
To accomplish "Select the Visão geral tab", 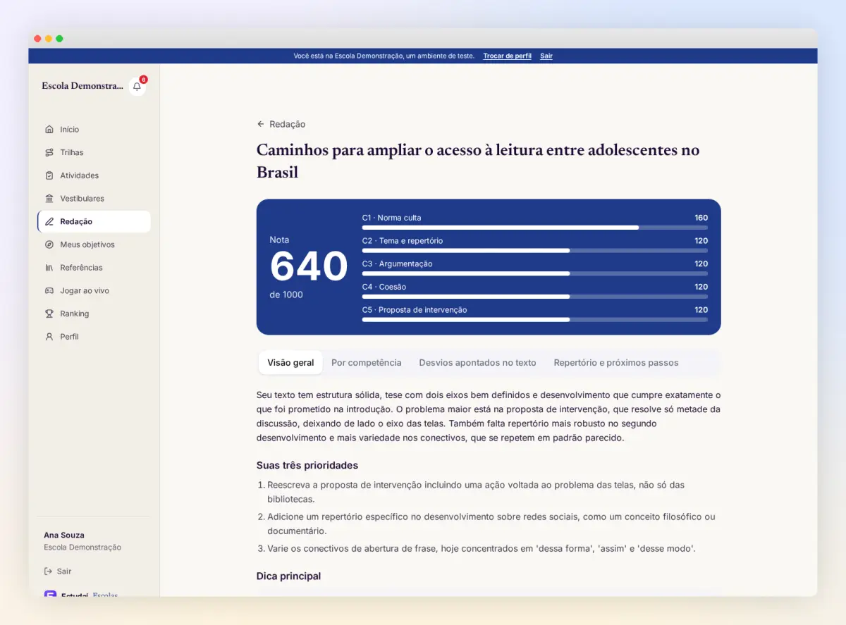I will [x=290, y=363].
